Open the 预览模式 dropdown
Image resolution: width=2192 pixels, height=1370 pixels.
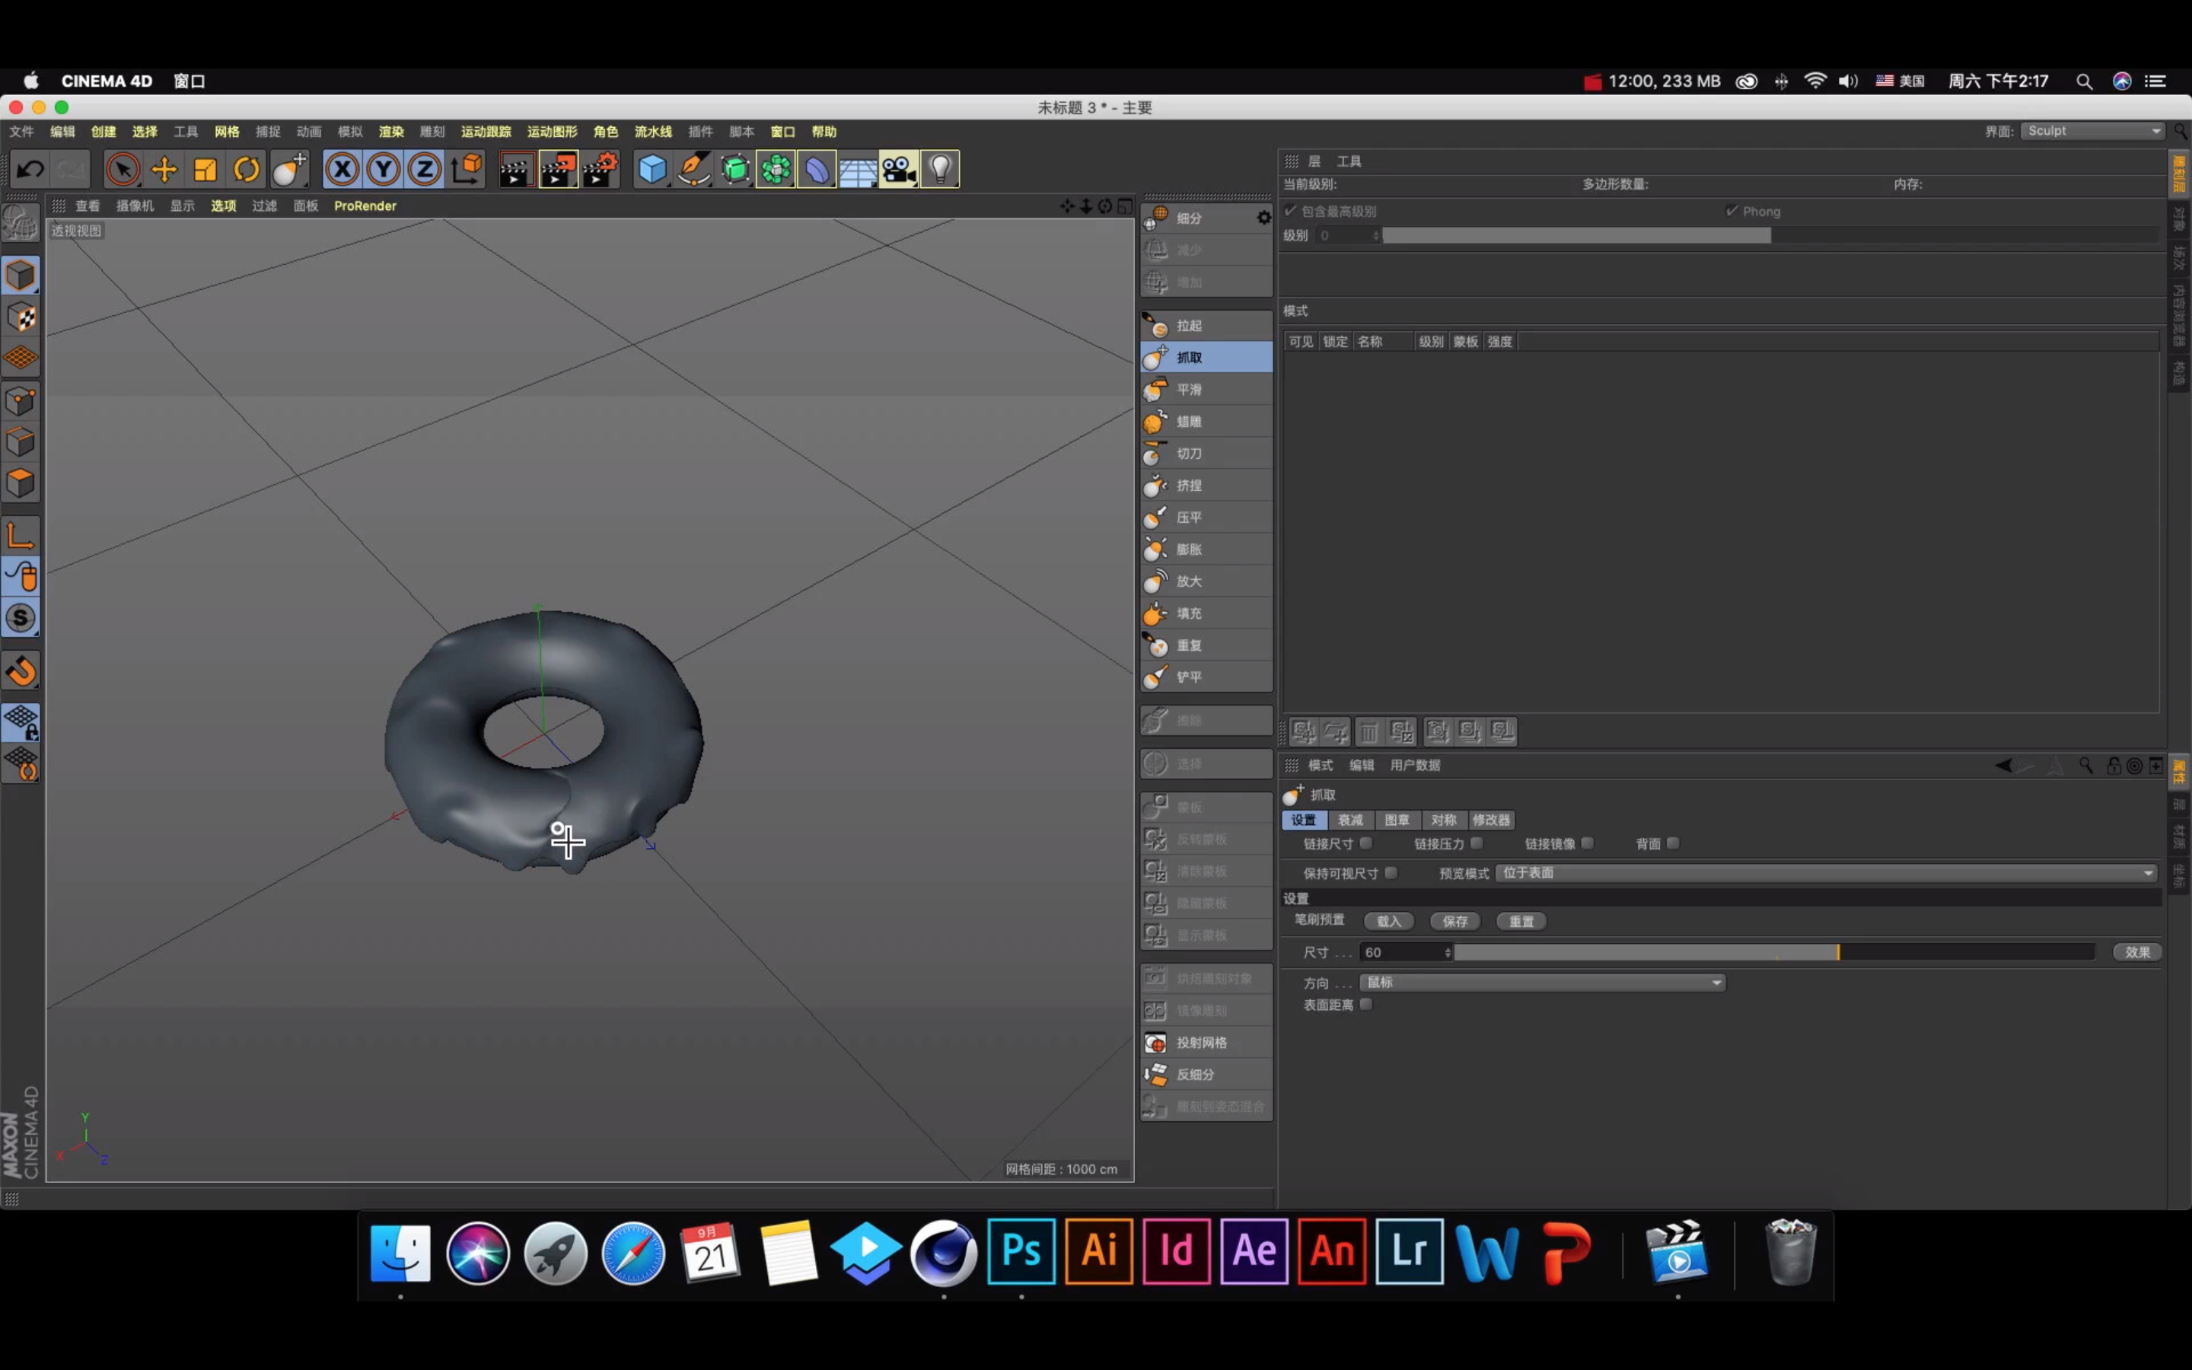(x=1824, y=872)
